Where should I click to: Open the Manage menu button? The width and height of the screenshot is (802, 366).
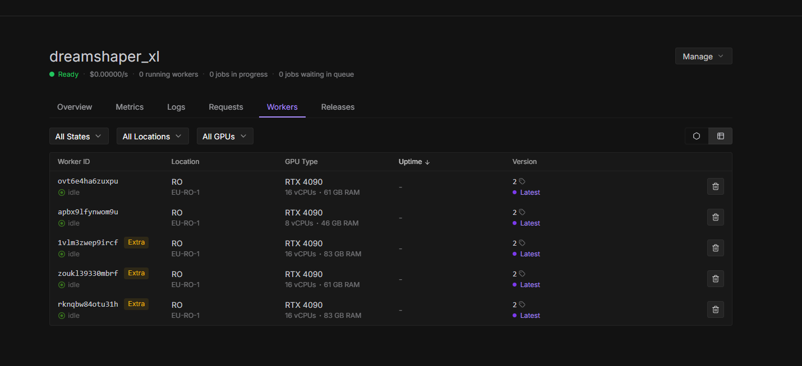703,57
